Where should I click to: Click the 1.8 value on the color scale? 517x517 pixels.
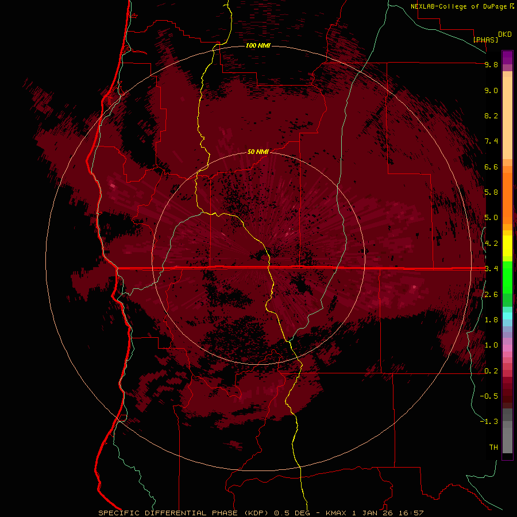pos(491,320)
